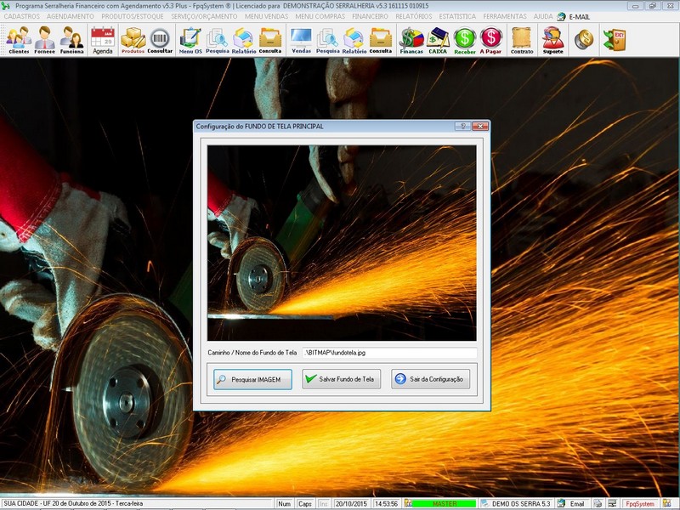Click Pesquisa icon right of Vendas

point(327,40)
